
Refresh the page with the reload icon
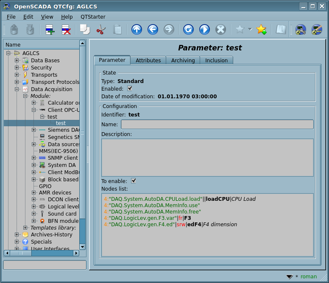pyautogui.click(x=188, y=29)
